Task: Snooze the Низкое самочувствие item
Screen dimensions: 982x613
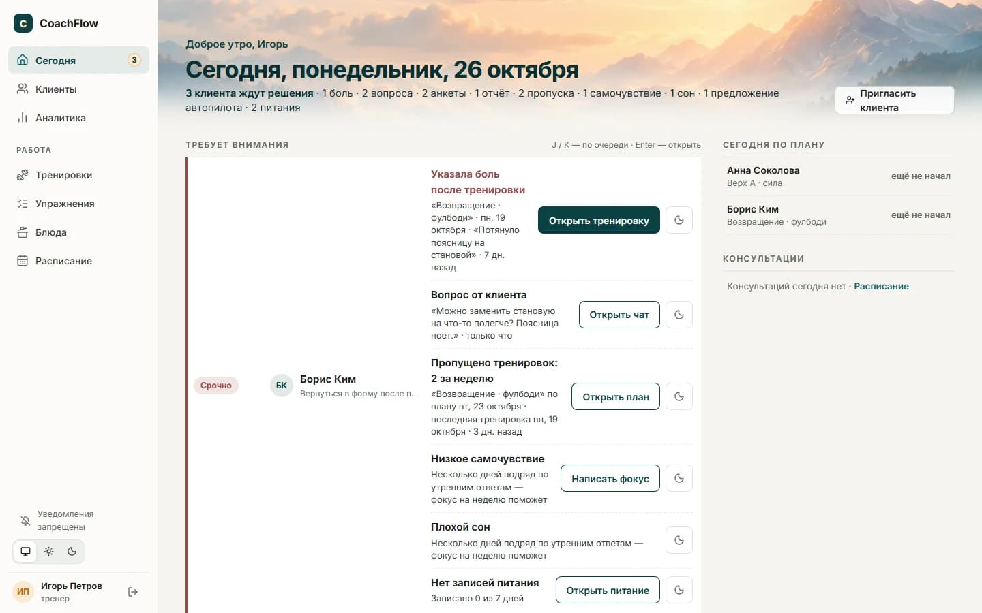Action: (679, 478)
